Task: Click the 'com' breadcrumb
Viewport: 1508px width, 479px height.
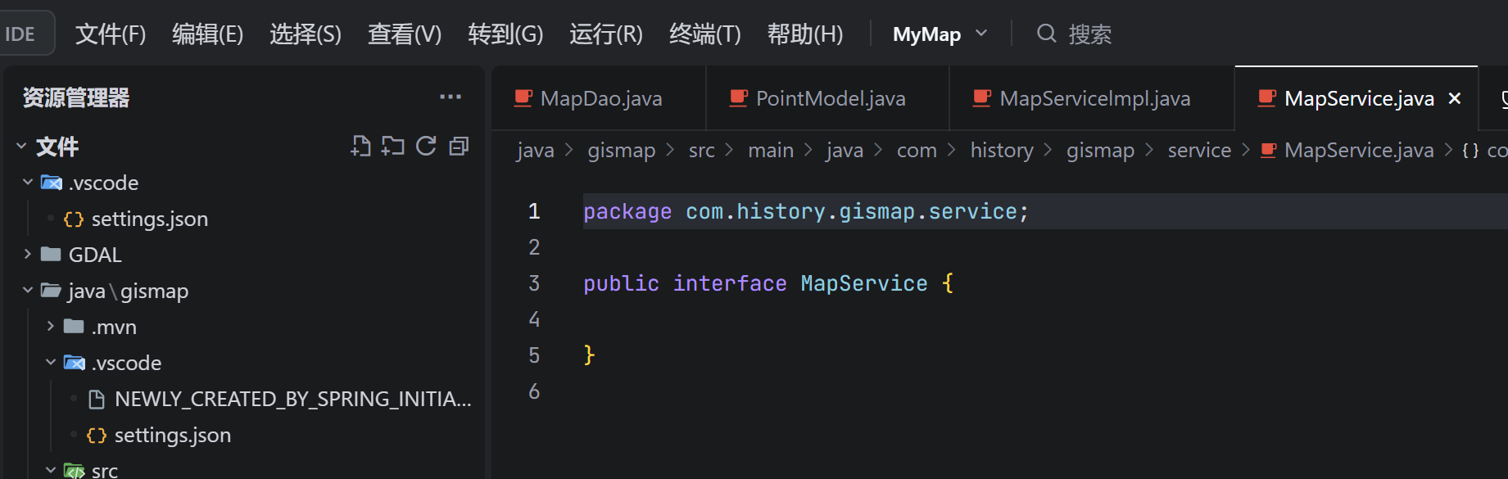Action: coord(917,150)
